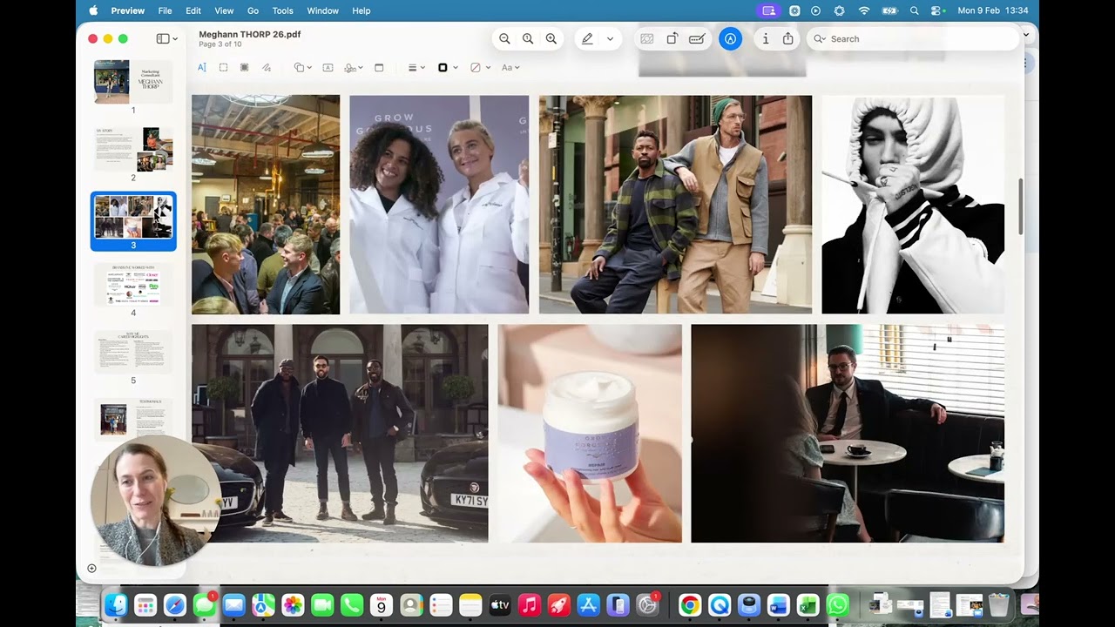Click the Wi-Fi status icon in menu bar

864,10
